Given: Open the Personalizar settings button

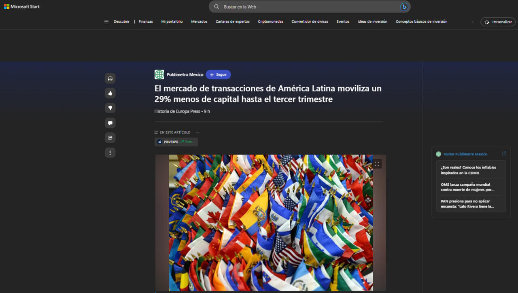Looking at the screenshot, I should tap(498, 22).
